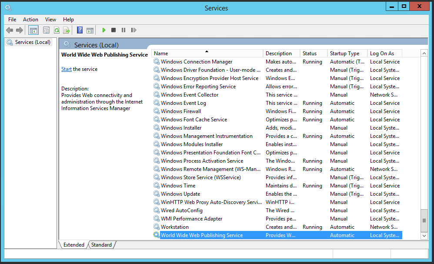Click the gear icon beside Windows Event Collector
Image resolution: width=434 pixels, height=264 pixels.
tap(157, 94)
